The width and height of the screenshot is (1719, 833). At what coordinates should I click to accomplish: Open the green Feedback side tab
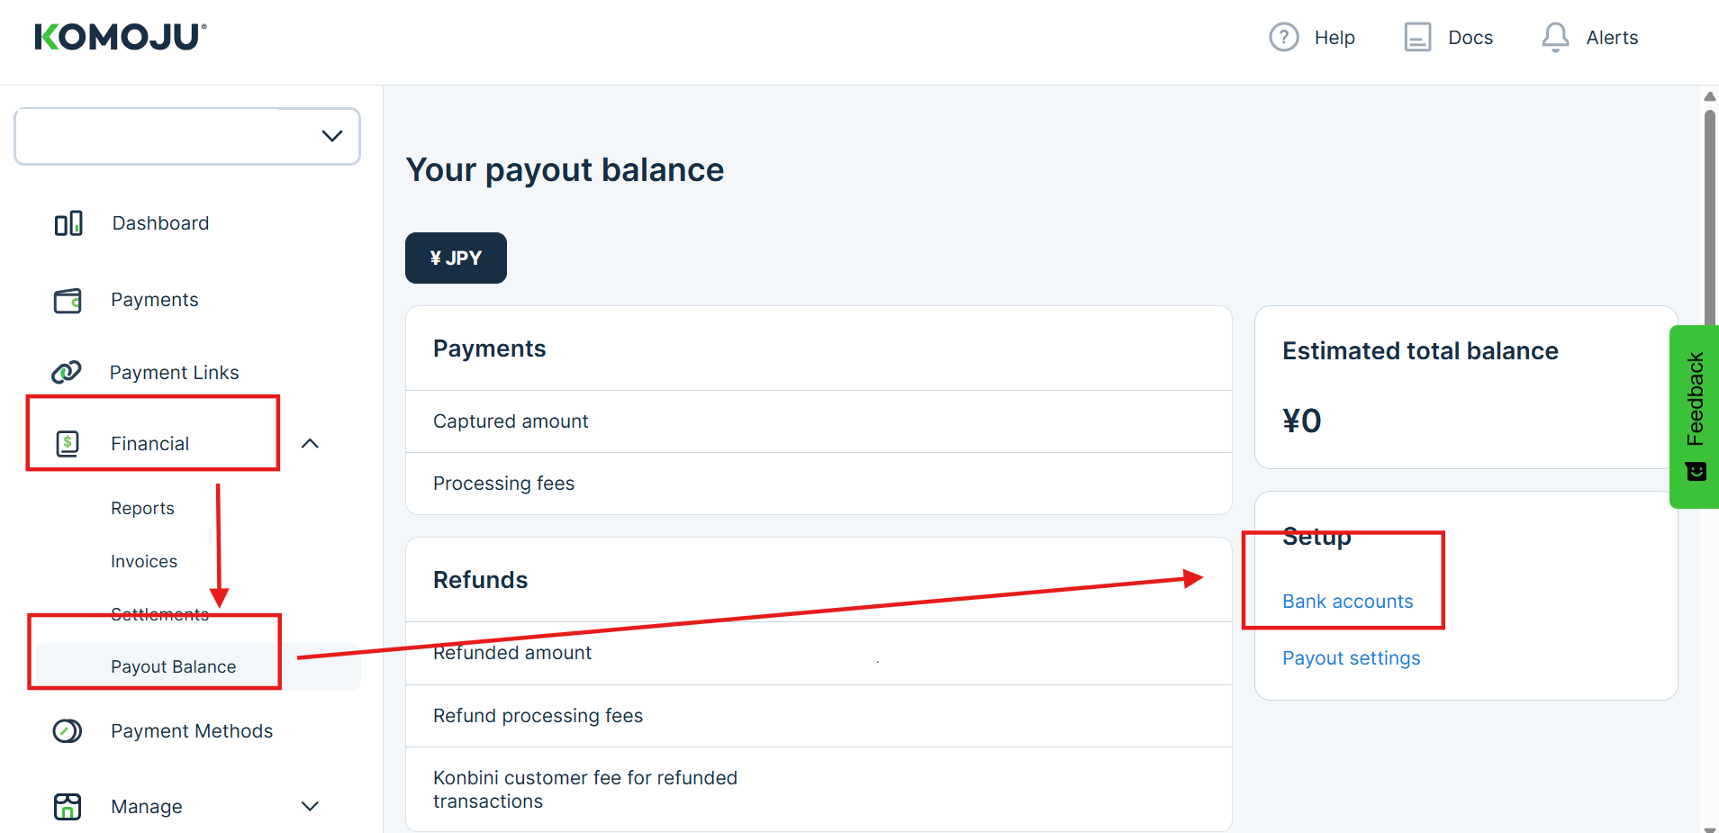pyautogui.click(x=1694, y=416)
